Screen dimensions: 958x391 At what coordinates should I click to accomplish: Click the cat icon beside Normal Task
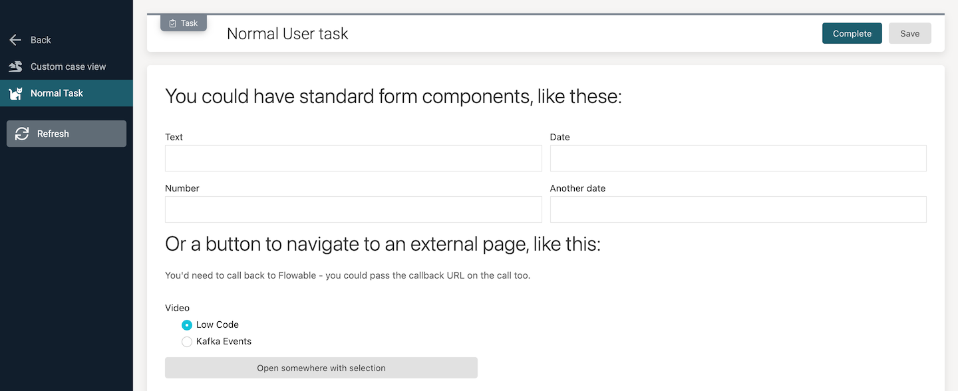click(x=15, y=94)
